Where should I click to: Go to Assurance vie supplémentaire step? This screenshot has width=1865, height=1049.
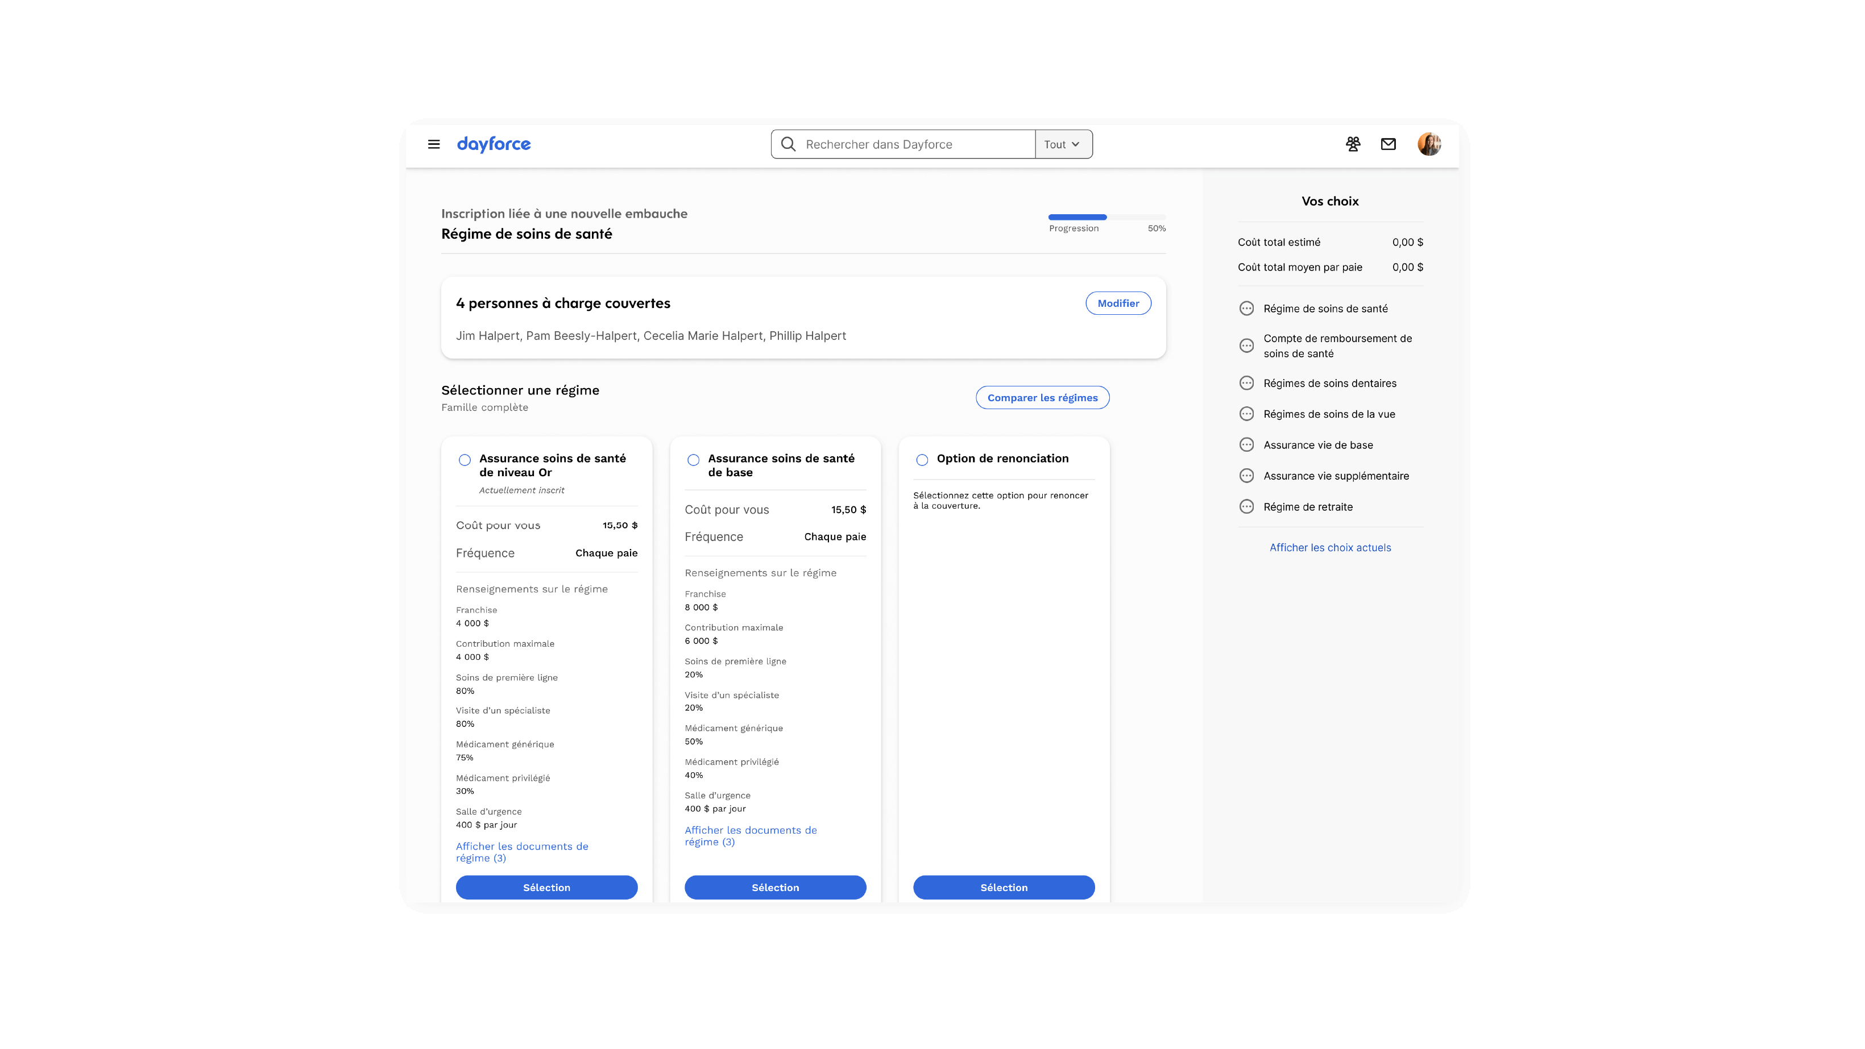pyautogui.click(x=1336, y=476)
